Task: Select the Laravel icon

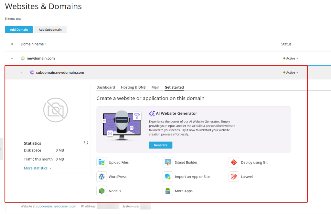Action: tap(234, 177)
